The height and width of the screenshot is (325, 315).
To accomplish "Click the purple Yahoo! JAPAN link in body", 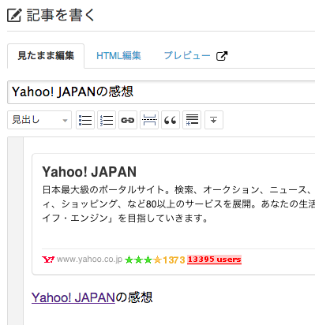I will pos(73,297).
